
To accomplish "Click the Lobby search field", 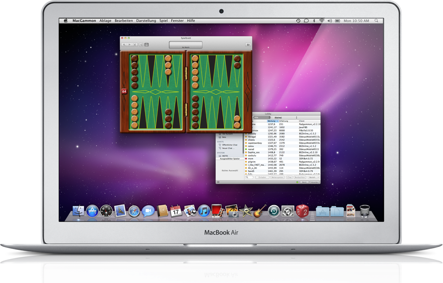I will (x=250, y=177).
